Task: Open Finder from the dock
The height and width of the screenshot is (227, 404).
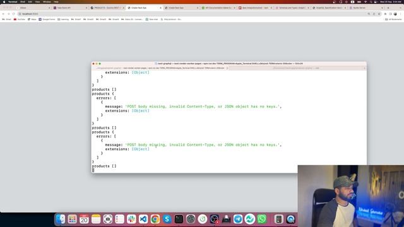Action: click(x=61, y=219)
